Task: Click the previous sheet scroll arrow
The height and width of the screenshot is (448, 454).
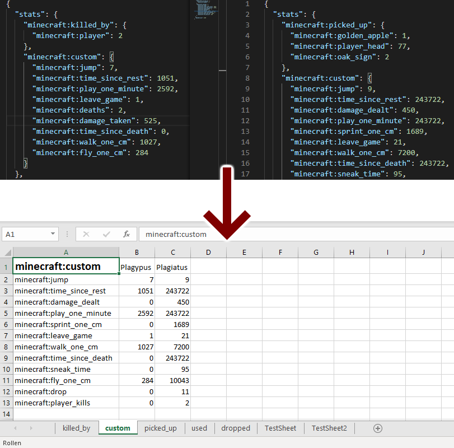Action: 15,428
